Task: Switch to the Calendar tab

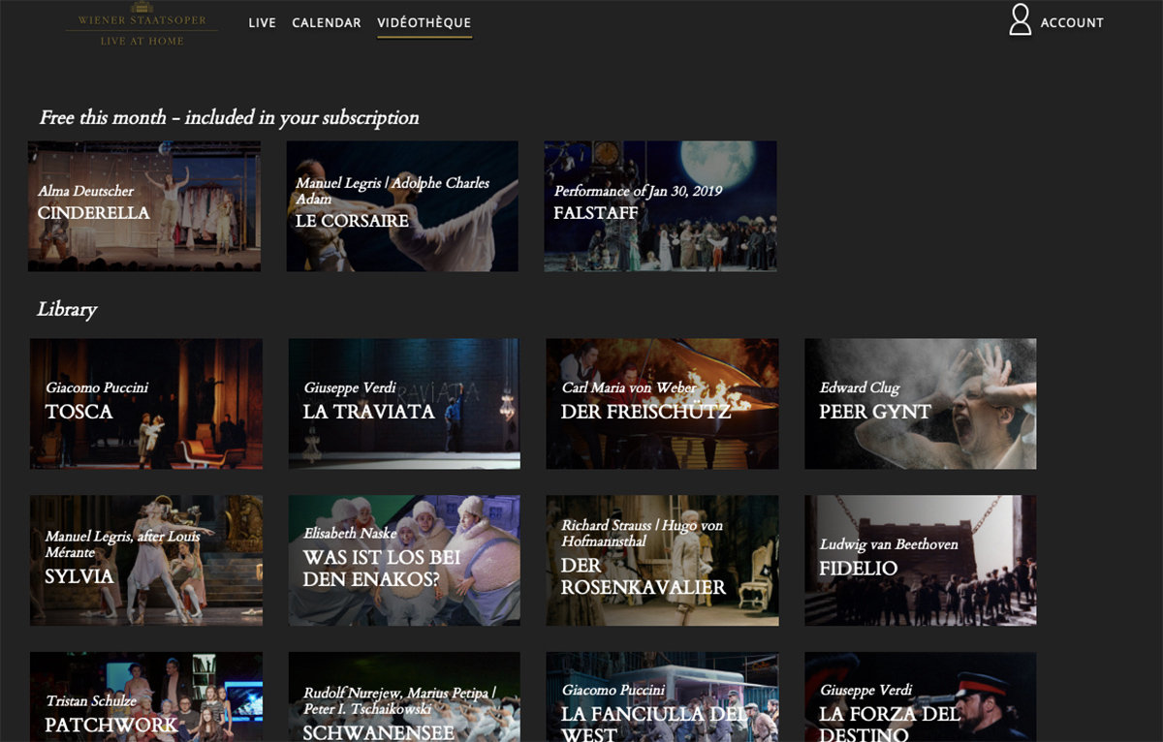Action: [327, 22]
